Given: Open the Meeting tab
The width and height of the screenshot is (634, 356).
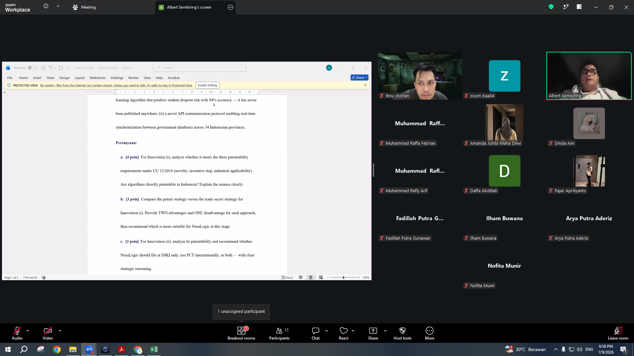Looking at the screenshot, I should tap(84, 7).
